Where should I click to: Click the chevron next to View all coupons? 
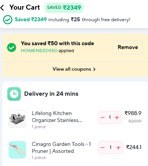94,69
